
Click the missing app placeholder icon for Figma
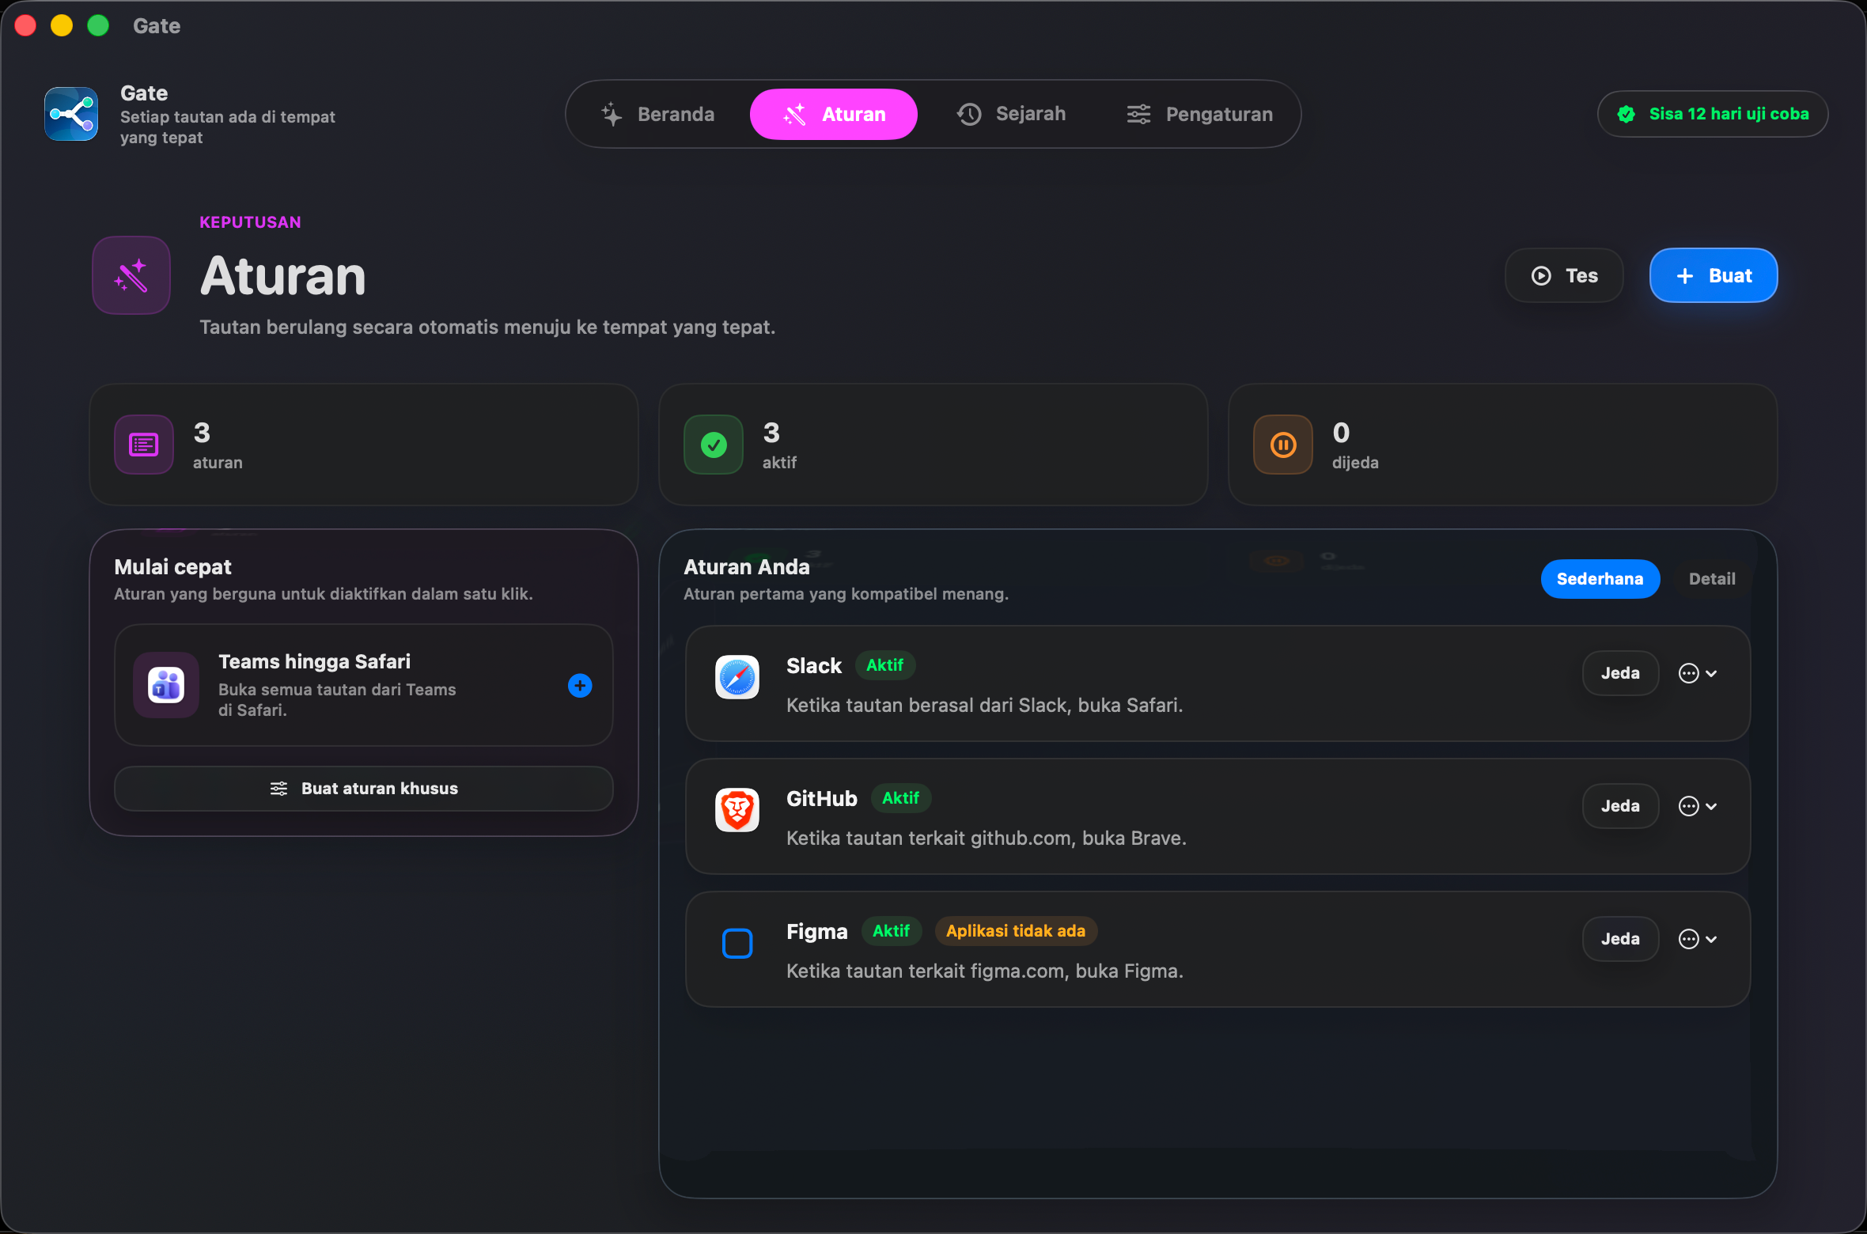[737, 943]
